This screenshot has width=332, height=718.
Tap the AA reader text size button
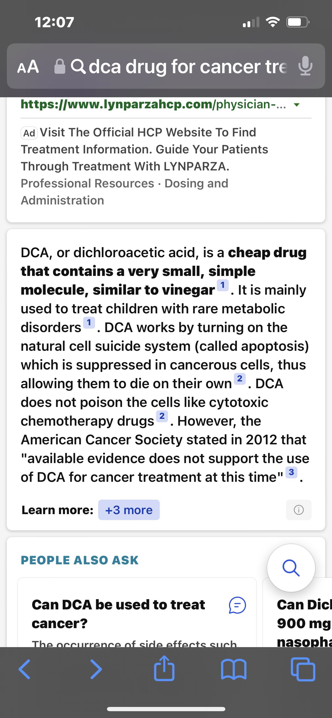28,67
